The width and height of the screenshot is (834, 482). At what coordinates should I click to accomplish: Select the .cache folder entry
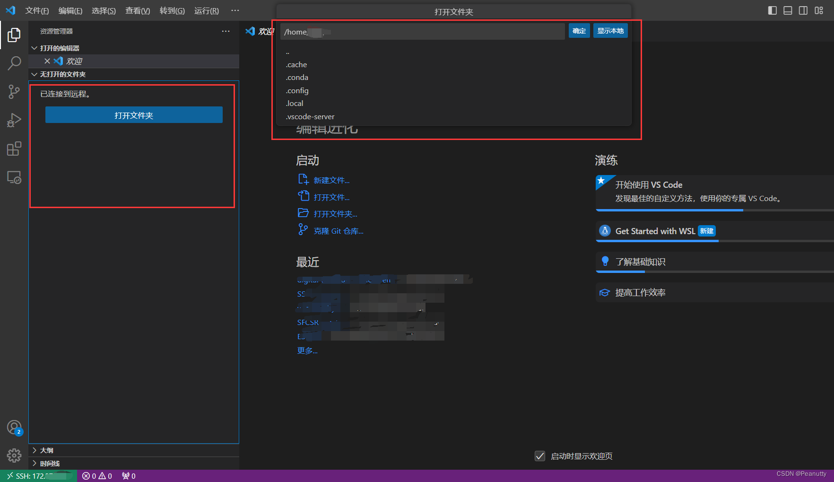tap(454, 64)
